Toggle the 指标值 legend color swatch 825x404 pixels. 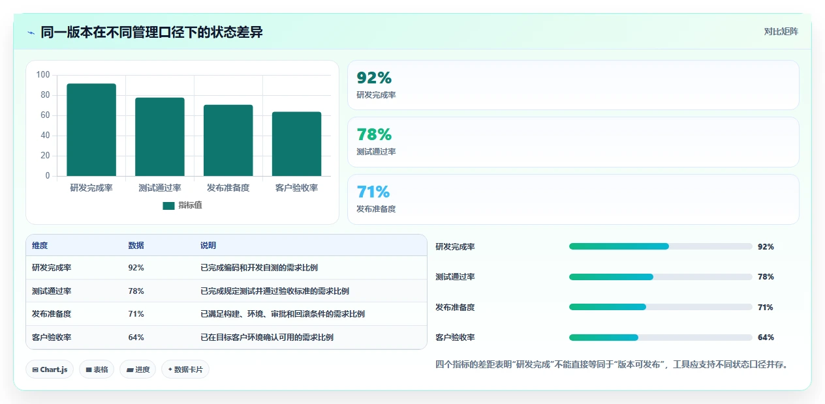169,206
